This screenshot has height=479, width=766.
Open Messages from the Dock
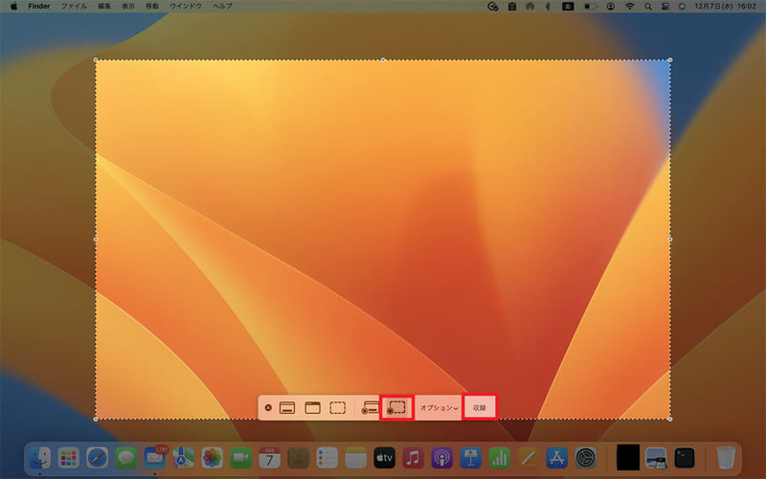coord(126,458)
